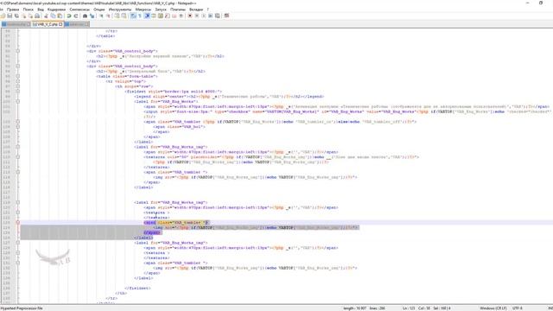Click the last icon on the toolbar

point(226,16)
